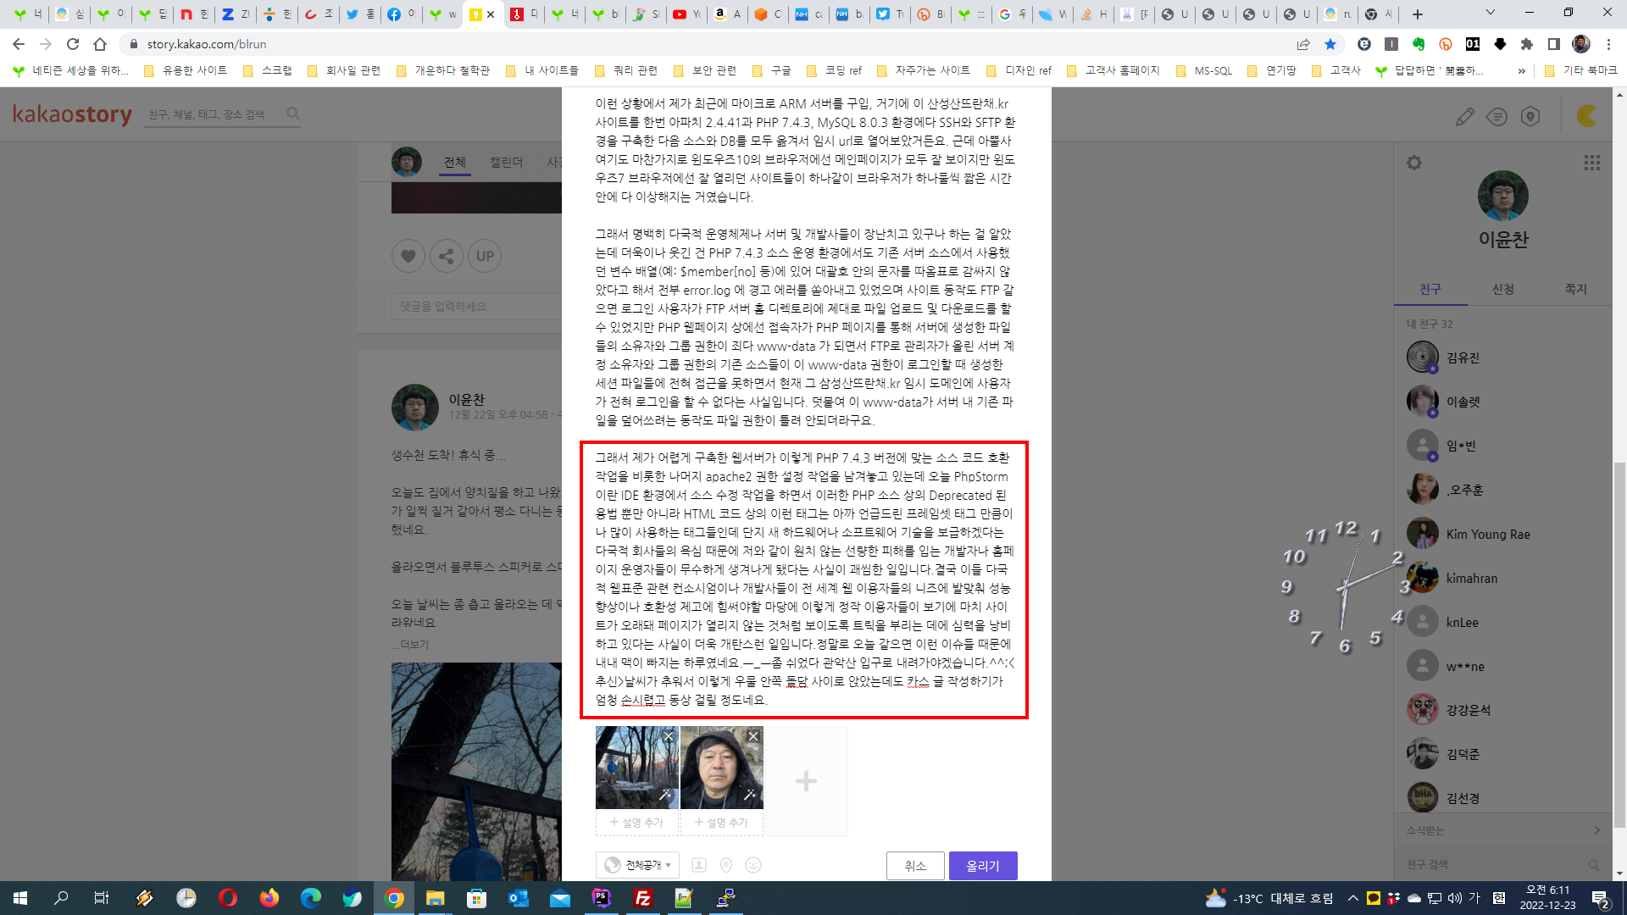Add description under first attached photo

tap(637, 823)
